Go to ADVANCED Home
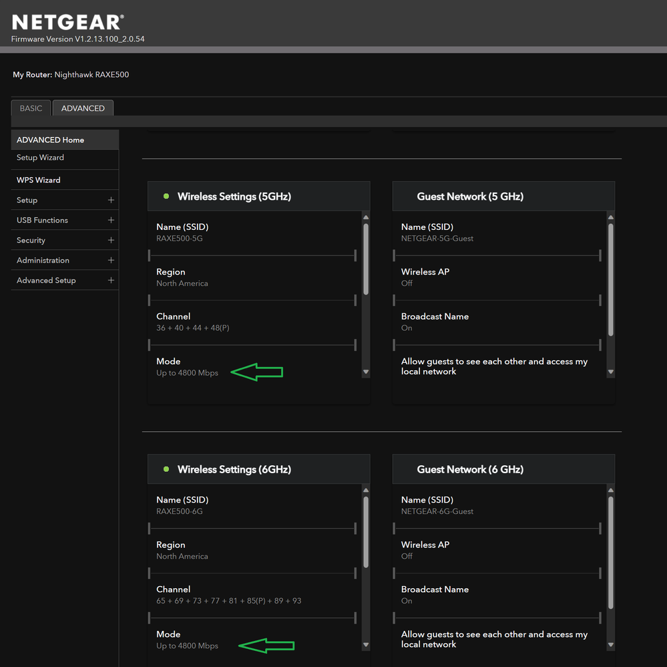 50,140
